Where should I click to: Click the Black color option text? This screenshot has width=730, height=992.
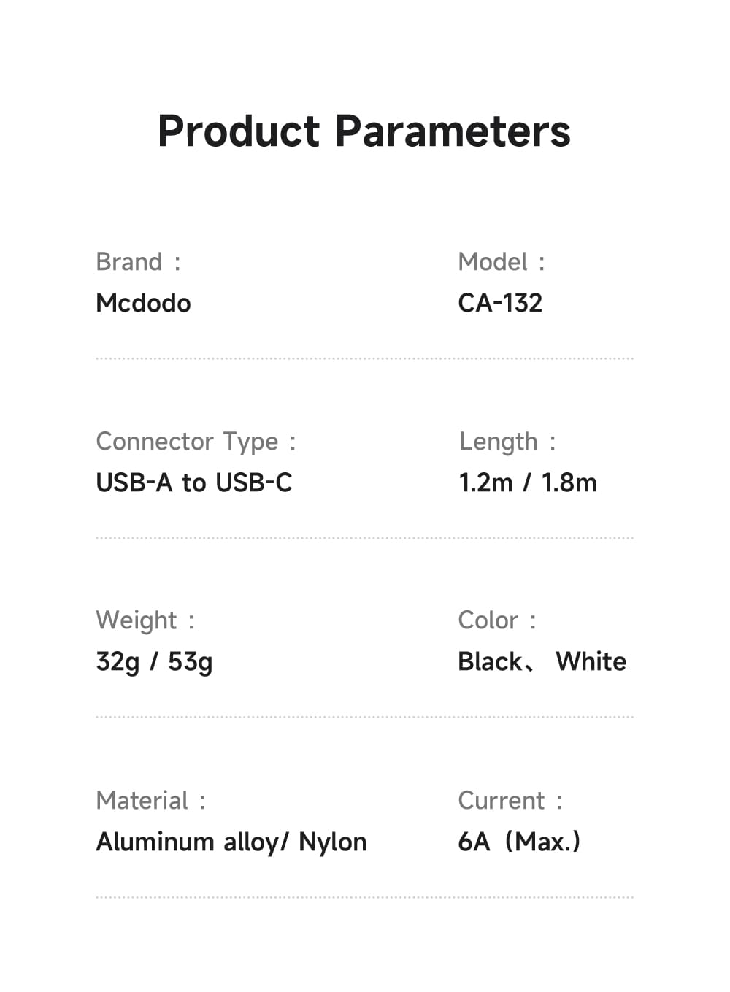pos(490,662)
